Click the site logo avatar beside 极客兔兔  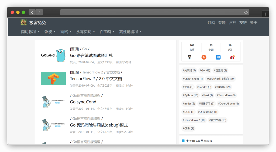pyautogui.click(x=24, y=23)
